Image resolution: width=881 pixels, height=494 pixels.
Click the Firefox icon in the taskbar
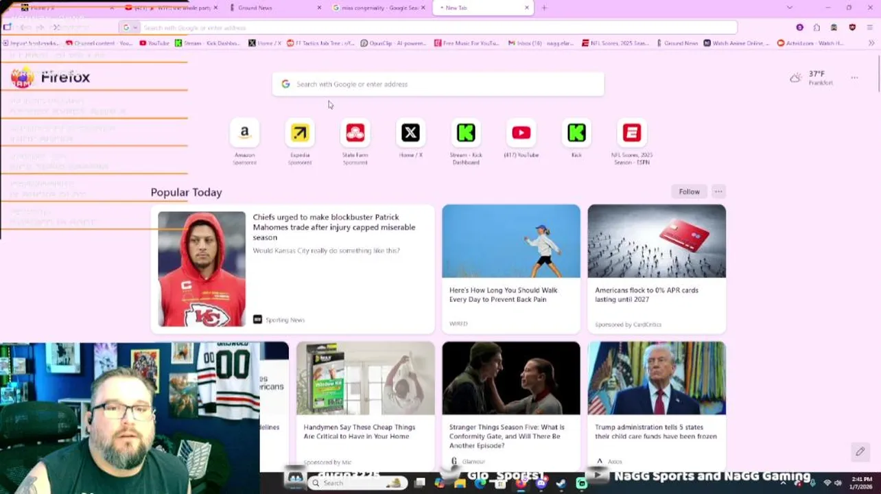521,483
